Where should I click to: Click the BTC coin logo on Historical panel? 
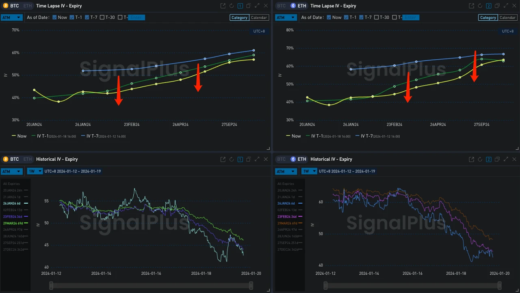point(5,159)
